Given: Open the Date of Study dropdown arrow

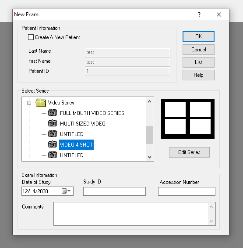Looking at the screenshot, I should [x=69, y=191].
